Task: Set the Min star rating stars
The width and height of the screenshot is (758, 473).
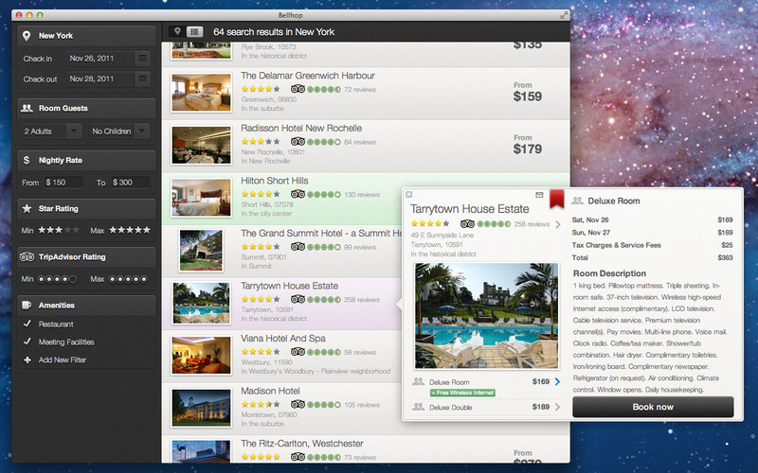Action: pos(59,230)
